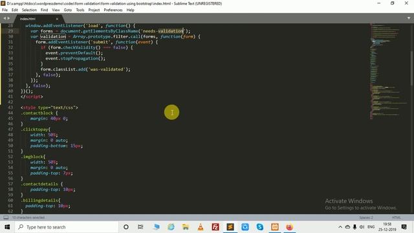Click the OneDrive cloud tray icon
The image size is (414, 233).
tap(347, 227)
